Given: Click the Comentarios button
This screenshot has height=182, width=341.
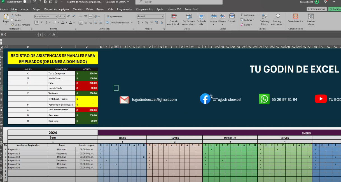Looking at the screenshot, I should [317, 9].
